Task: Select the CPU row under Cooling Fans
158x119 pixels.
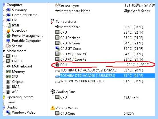Action: point(97,97)
